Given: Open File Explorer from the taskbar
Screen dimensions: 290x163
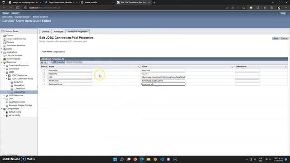Looking at the screenshot, I should coord(149,159).
